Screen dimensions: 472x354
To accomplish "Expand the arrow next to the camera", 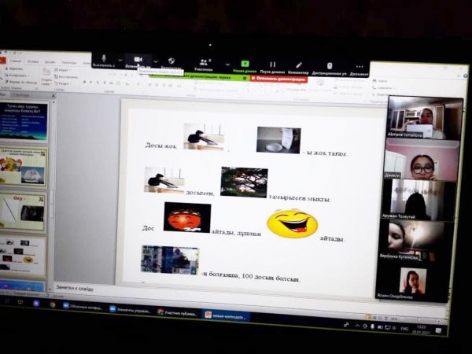I will point(155,61).
